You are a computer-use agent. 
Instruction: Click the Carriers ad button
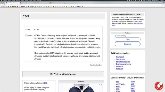pyautogui.click(x=128, y=44)
